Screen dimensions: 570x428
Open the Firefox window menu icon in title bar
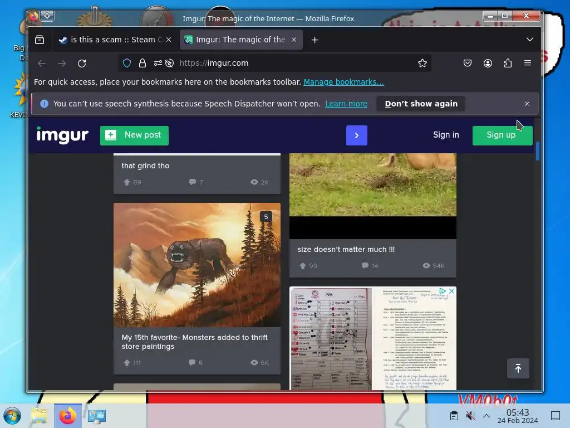[x=34, y=16]
